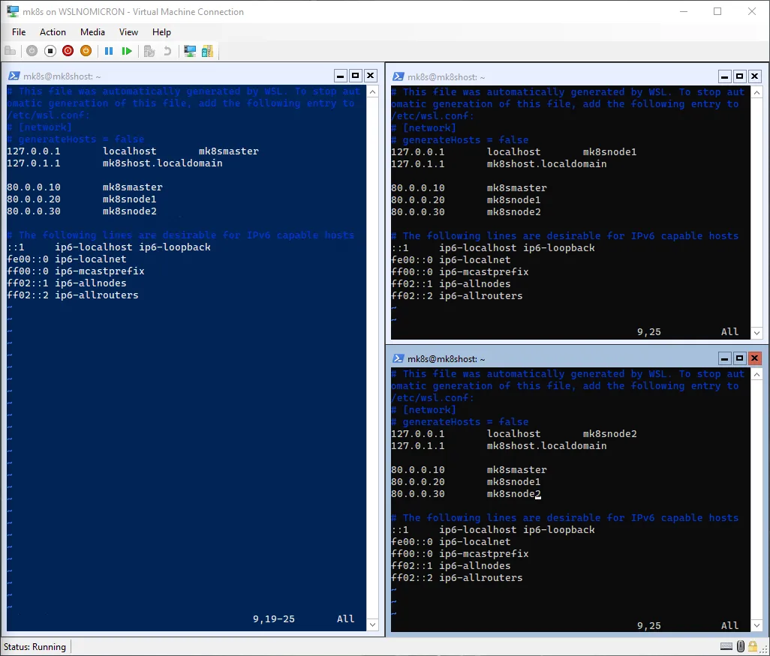This screenshot has width=770, height=656.
Task: Open the View menu
Action: pyautogui.click(x=128, y=32)
